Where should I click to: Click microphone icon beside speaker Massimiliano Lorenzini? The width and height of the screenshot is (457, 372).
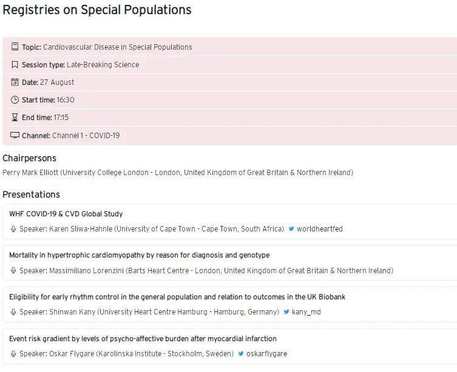click(13, 271)
